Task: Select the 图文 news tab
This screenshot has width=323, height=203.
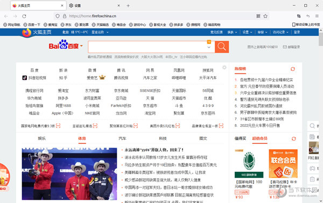Action: pyautogui.click(x=203, y=139)
